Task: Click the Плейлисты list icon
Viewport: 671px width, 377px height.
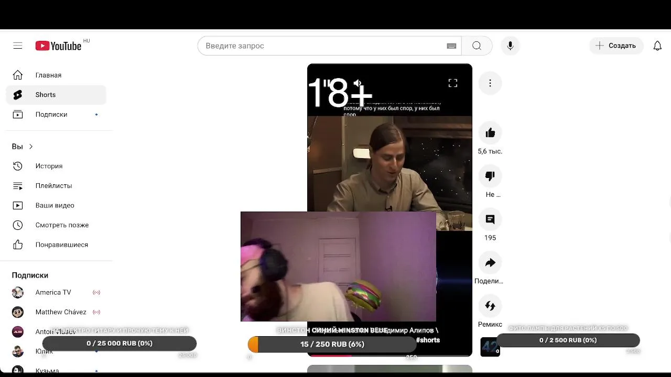Action: coord(18,185)
